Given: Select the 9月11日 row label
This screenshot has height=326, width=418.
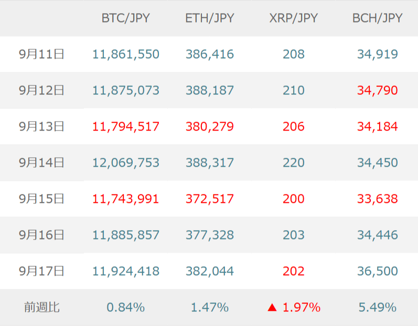Looking at the screenshot, I should (41, 54).
